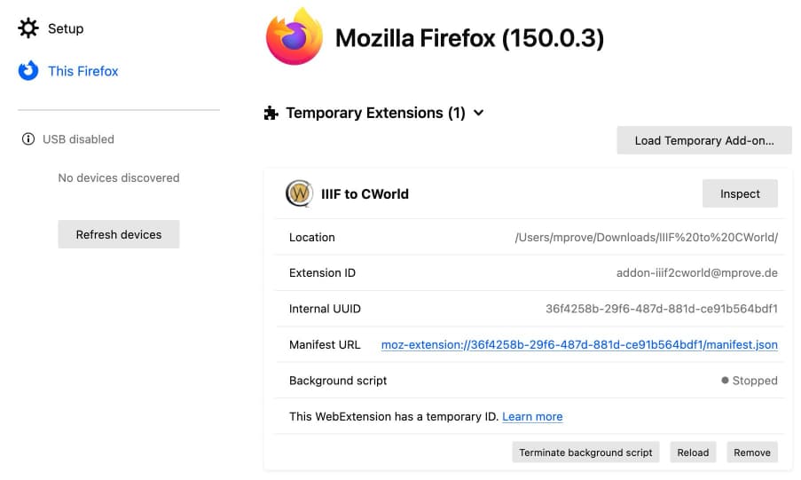Click the This Firefox browser icon
This screenshot has height=480, width=801.
coord(28,71)
